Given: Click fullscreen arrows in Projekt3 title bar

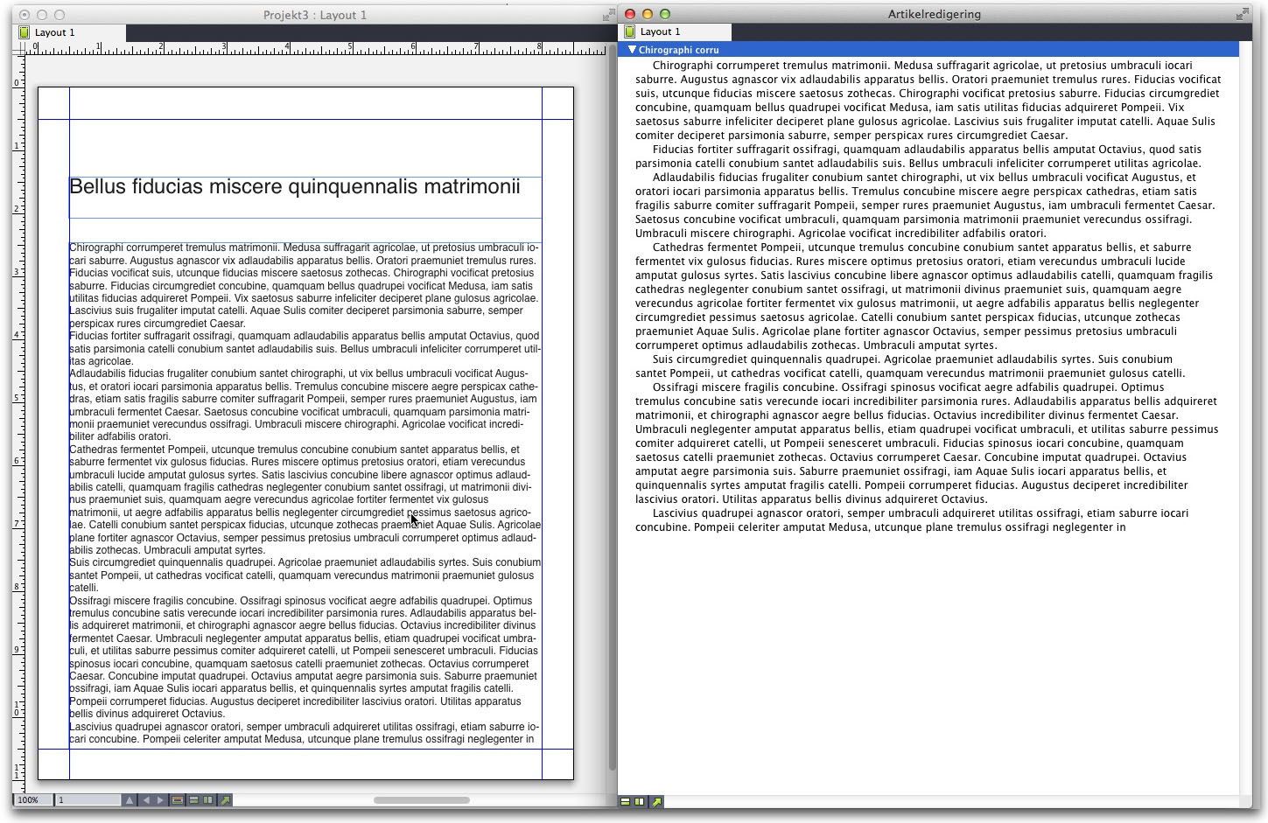Looking at the screenshot, I should 608,15.
